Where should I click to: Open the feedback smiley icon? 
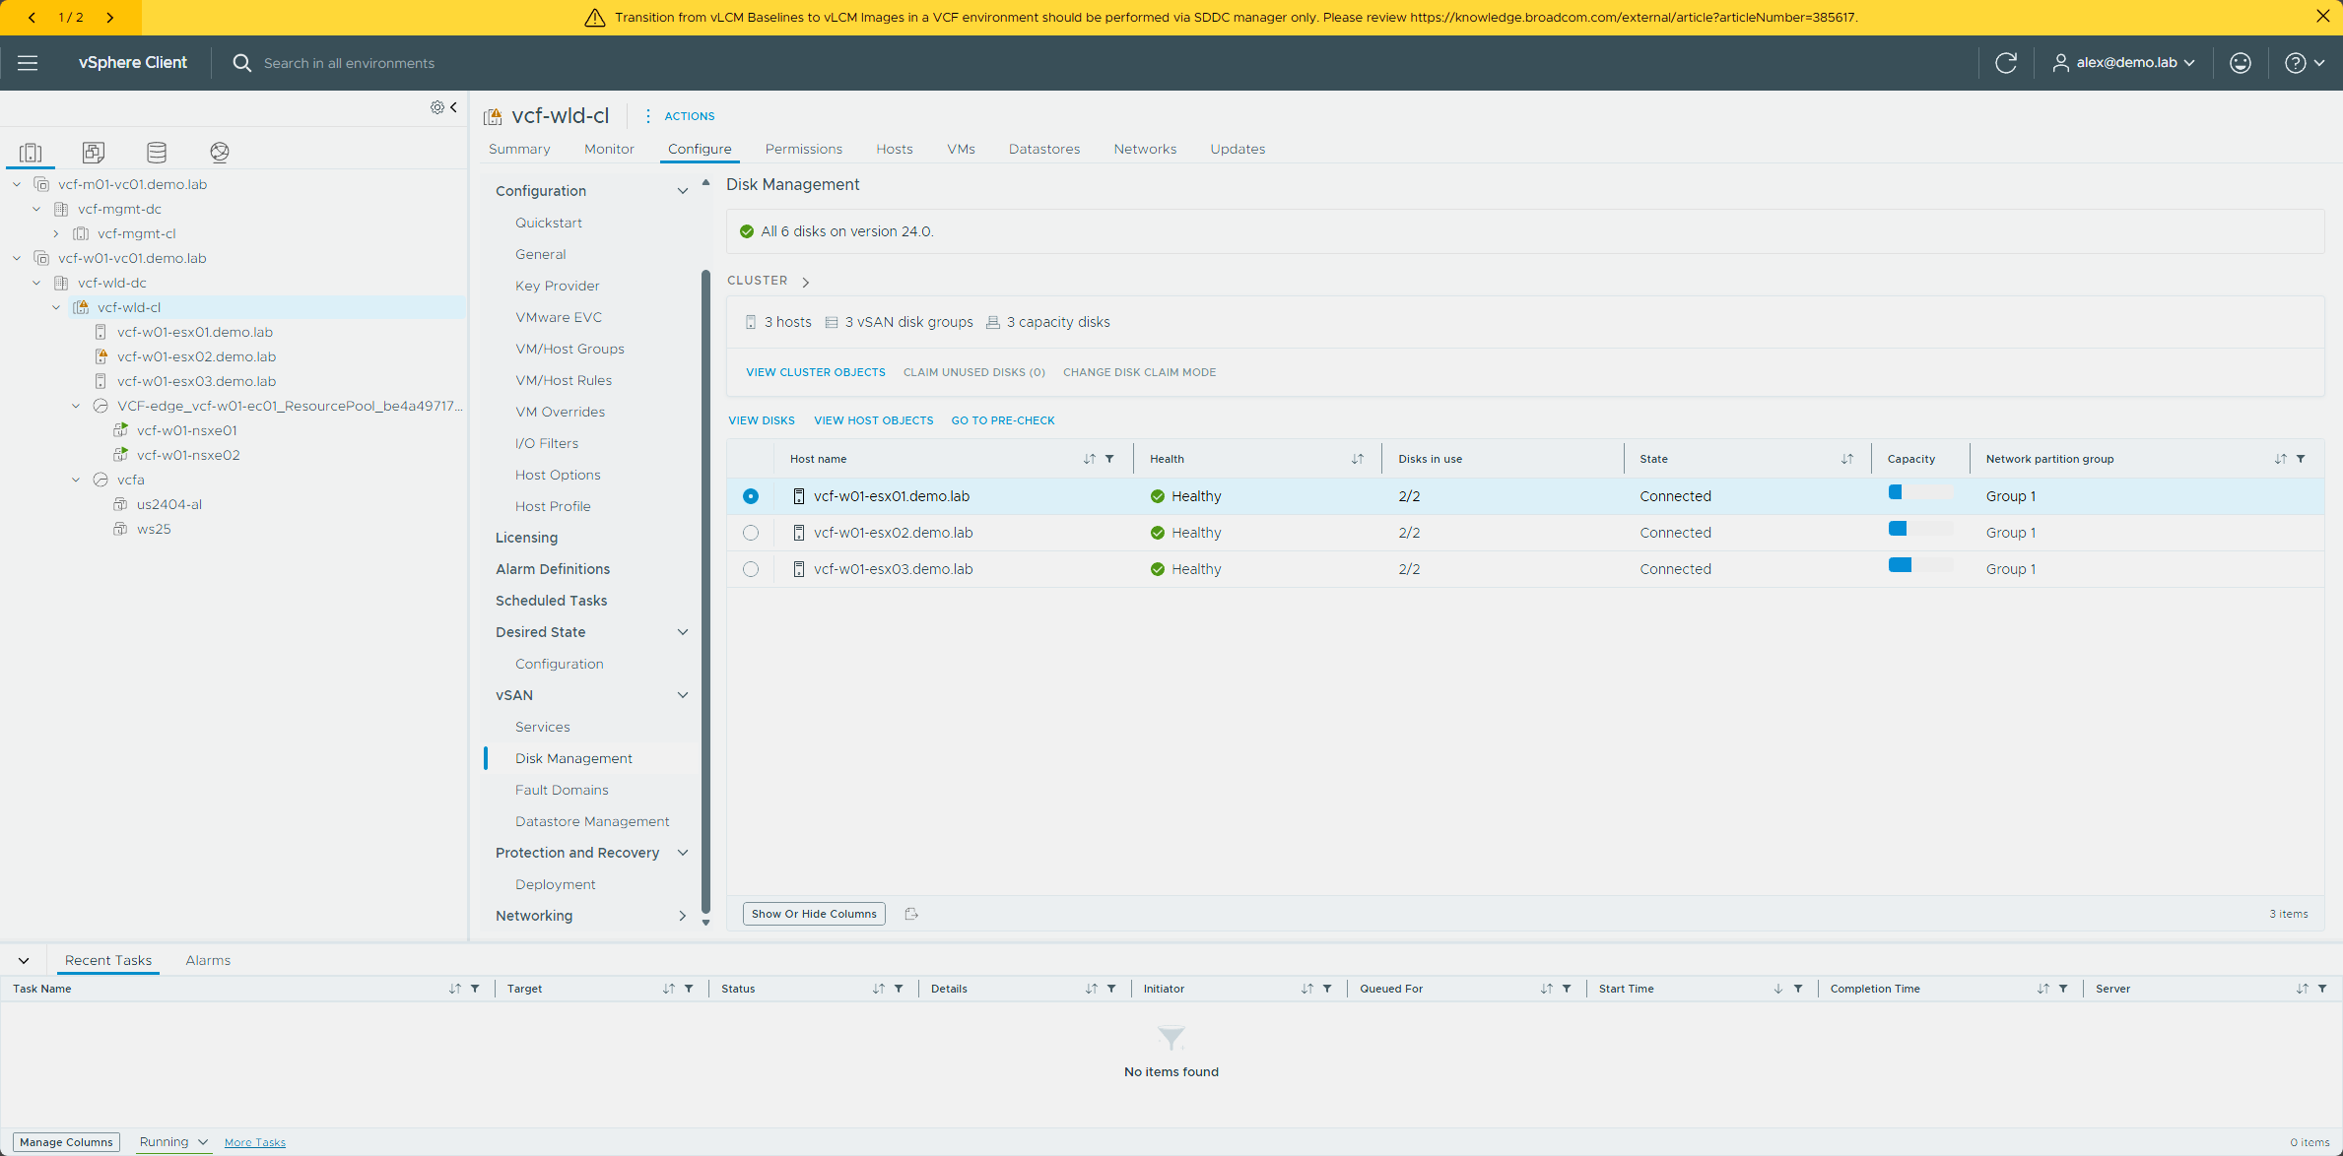coord(2241,63)
